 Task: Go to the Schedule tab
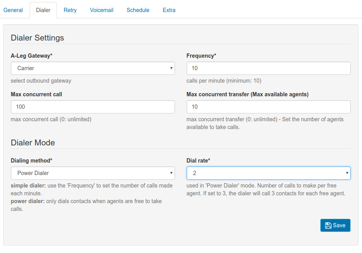point(138,10)
